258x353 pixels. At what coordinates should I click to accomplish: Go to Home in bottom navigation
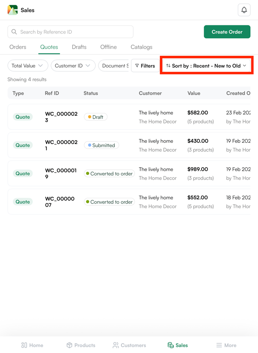[x=32, y=345]
